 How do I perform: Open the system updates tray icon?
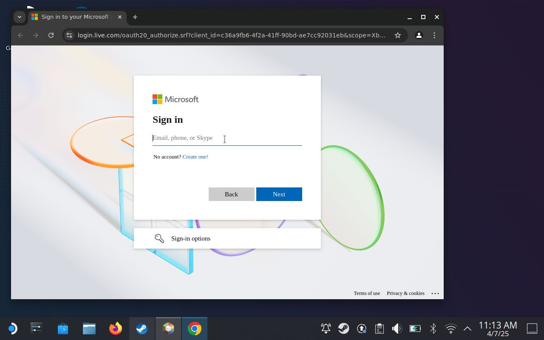(x=362, y=329)
